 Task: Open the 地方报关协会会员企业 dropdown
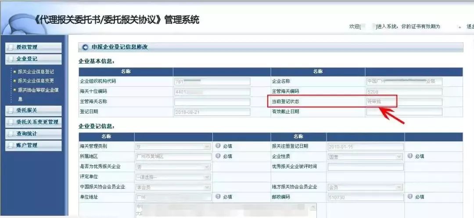pos(365,187)
